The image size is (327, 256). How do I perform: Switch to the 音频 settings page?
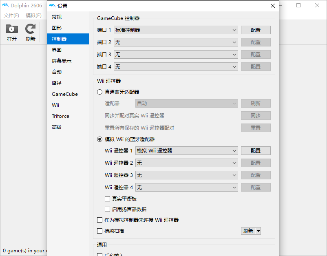tap(68, 72)
